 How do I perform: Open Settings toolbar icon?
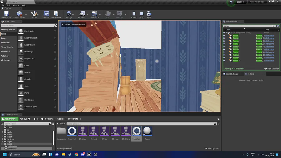click(69, 15)
